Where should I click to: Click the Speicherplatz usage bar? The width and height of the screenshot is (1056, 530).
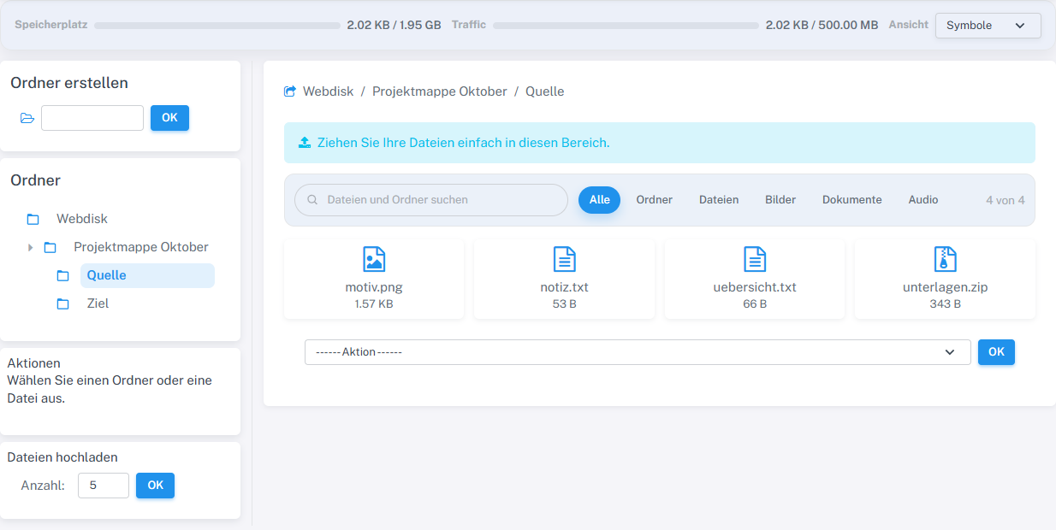217,26
